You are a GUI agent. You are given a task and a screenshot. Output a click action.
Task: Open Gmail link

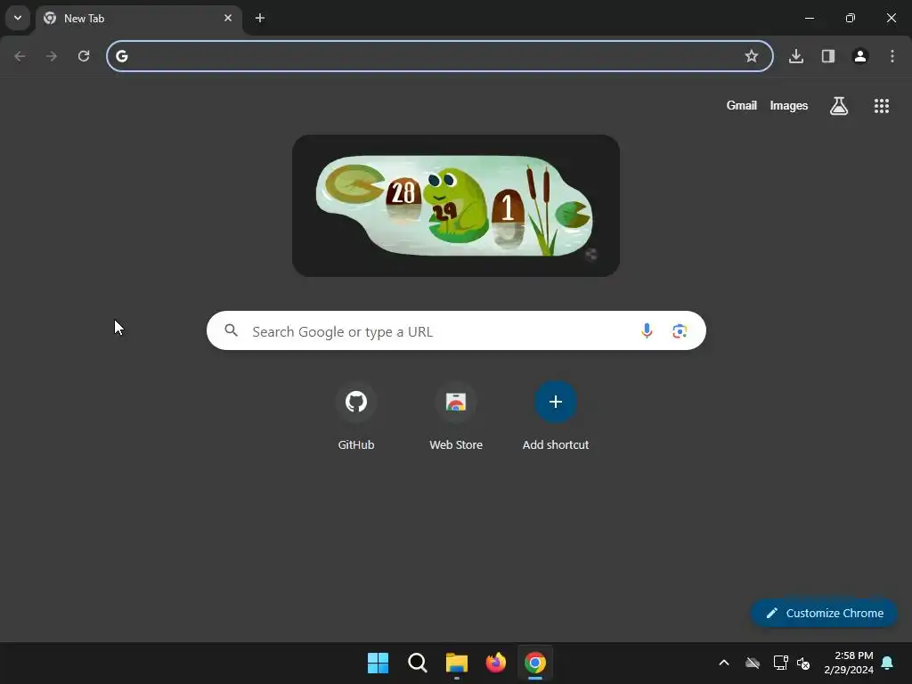click(742, 105)
